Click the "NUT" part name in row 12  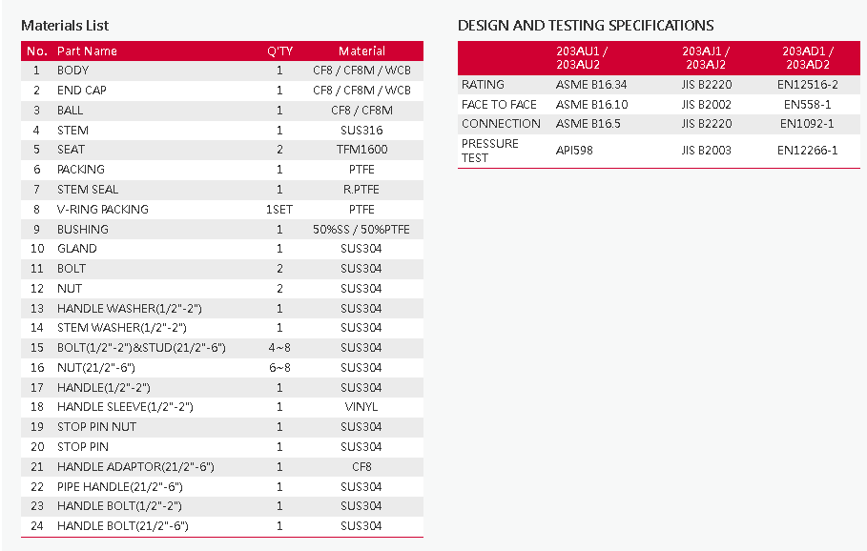pyautogui.click(x=70, y=289)
